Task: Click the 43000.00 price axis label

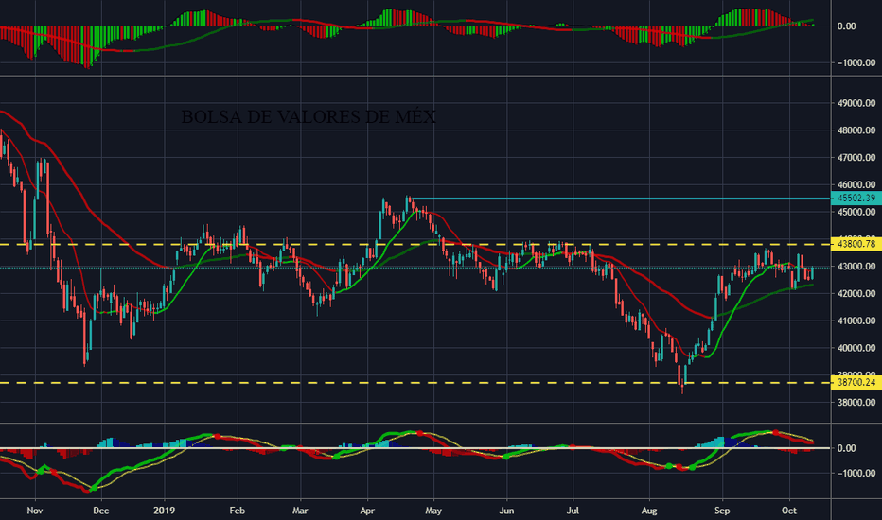Action: 856,267
